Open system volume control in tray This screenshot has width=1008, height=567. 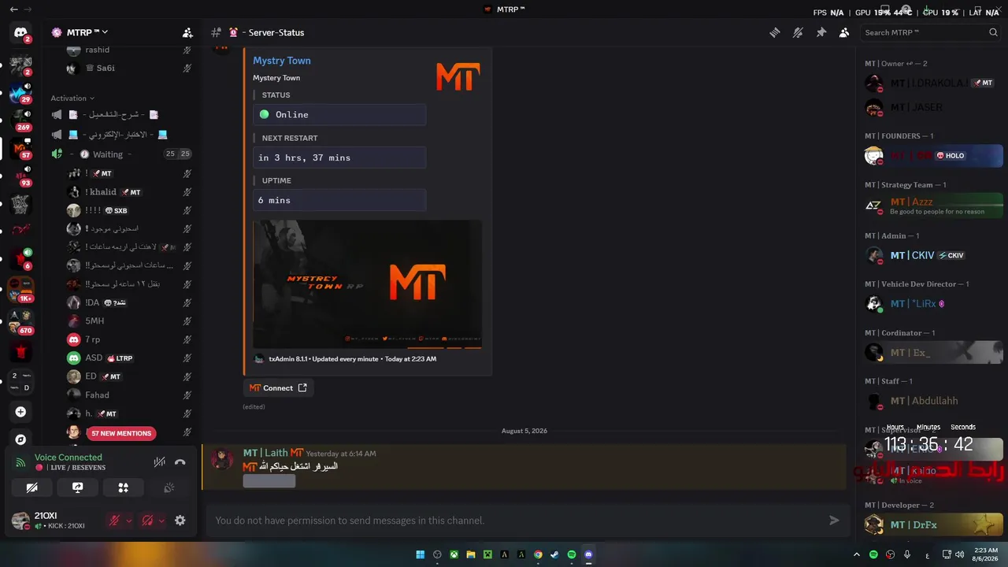[959, 554]
